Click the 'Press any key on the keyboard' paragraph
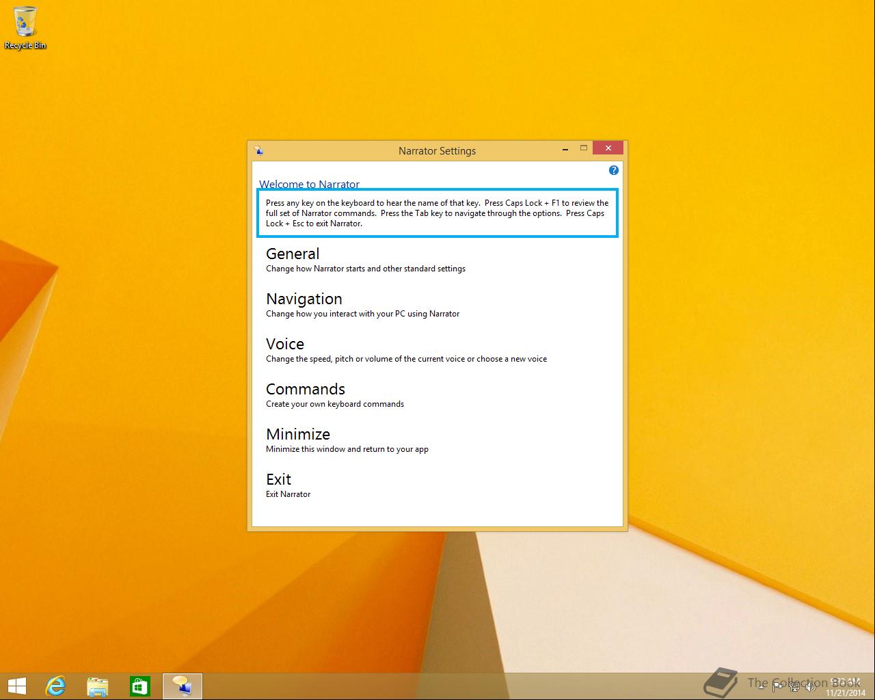 click(x=437, y=213)
